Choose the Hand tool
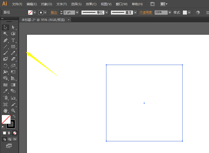 coord(5,111)
